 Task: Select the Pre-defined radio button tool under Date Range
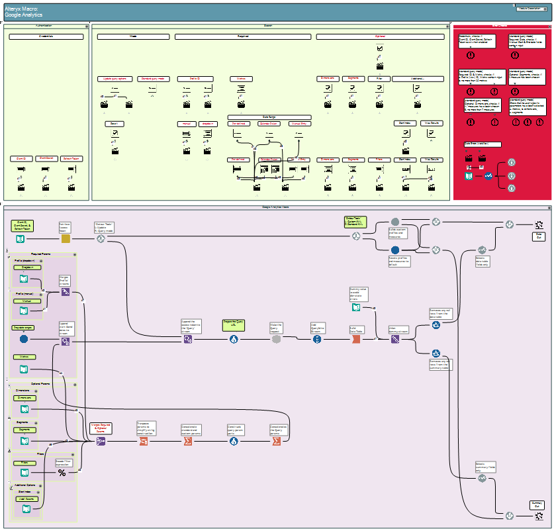point(237,134)
